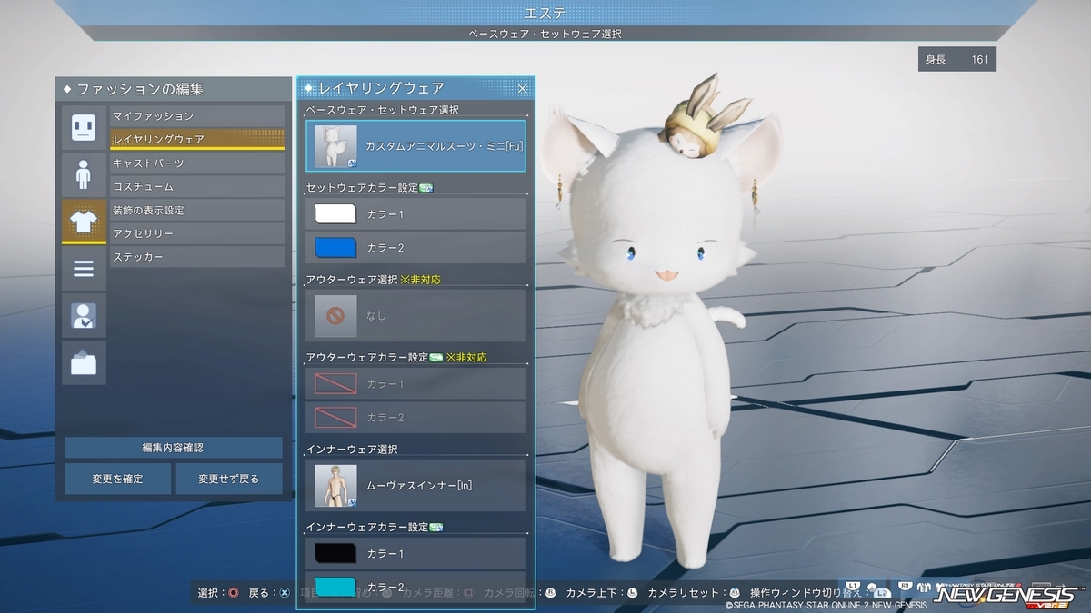Open the three-line list category icon
The width and height of the screenshot is (1091, 613).
tap(84, 269)
